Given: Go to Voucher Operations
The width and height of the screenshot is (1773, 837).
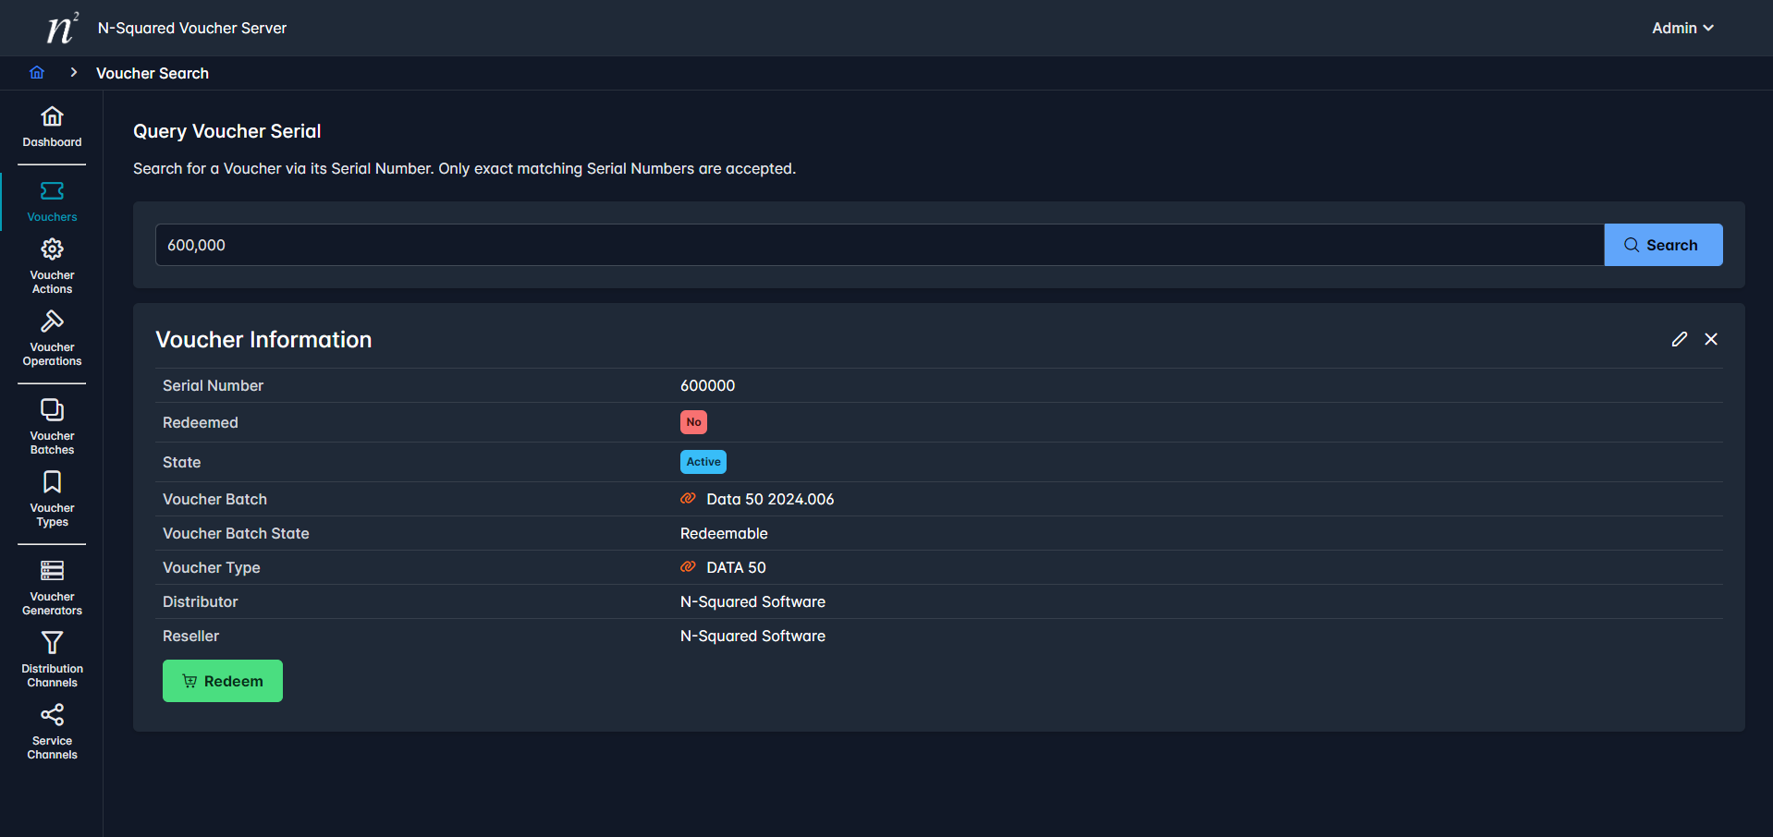Looking at the screenshot, I should coord(52,338).
